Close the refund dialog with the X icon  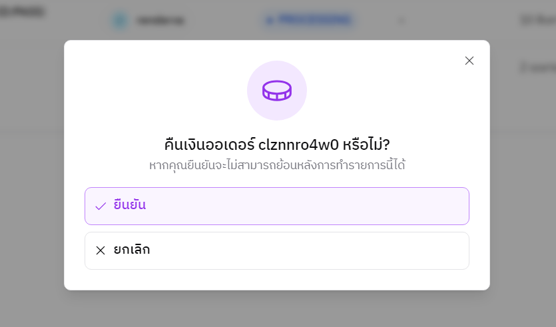coord(469,61)
